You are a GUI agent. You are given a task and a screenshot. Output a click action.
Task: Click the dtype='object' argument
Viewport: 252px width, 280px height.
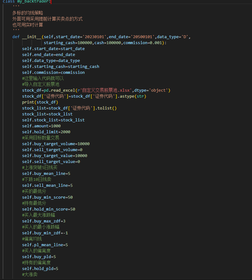[151, 90]
